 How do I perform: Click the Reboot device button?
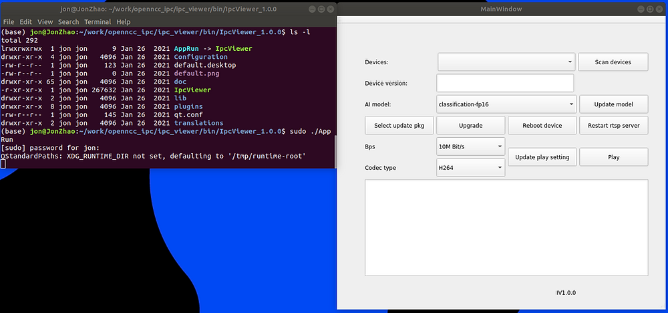542,125
